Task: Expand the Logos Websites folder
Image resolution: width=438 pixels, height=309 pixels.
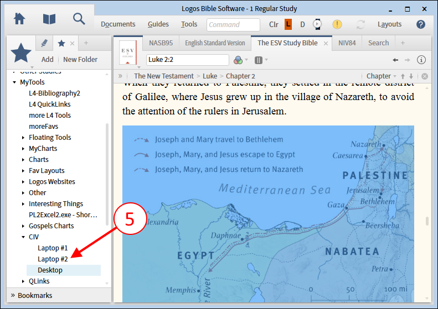Action: pos(23,182)
